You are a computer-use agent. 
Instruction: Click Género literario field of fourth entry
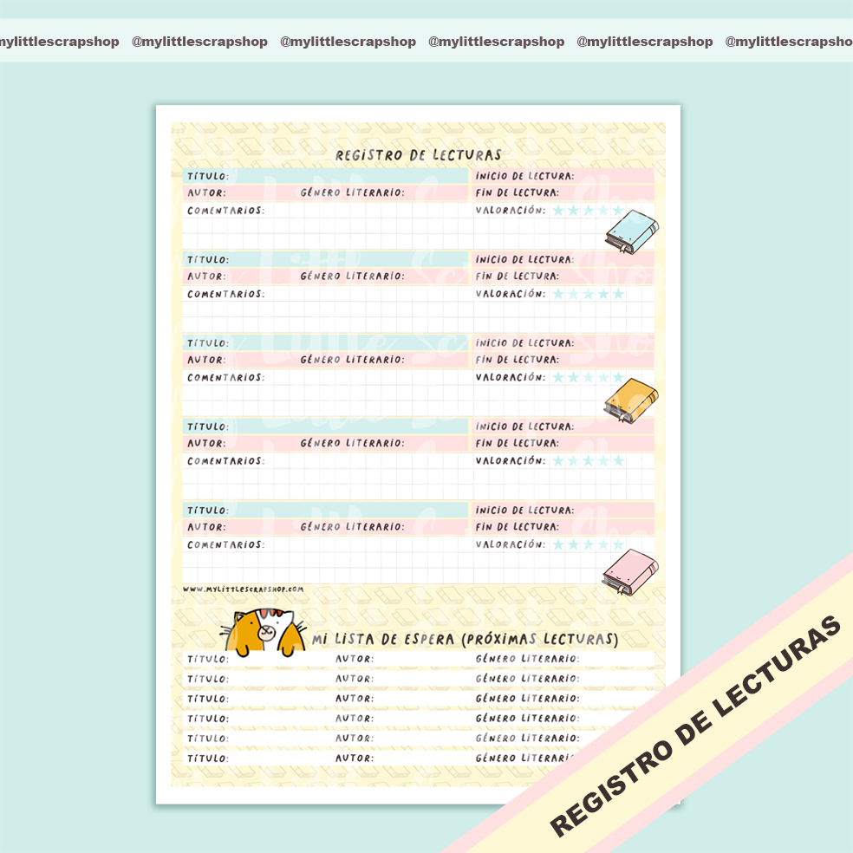click(383, 443)
